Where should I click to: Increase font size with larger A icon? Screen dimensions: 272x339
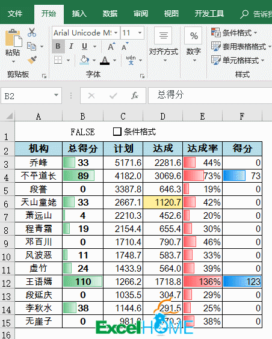(111, 46)
